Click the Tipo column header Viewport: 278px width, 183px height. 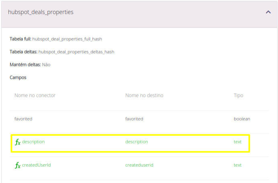(x=238, y=96)
